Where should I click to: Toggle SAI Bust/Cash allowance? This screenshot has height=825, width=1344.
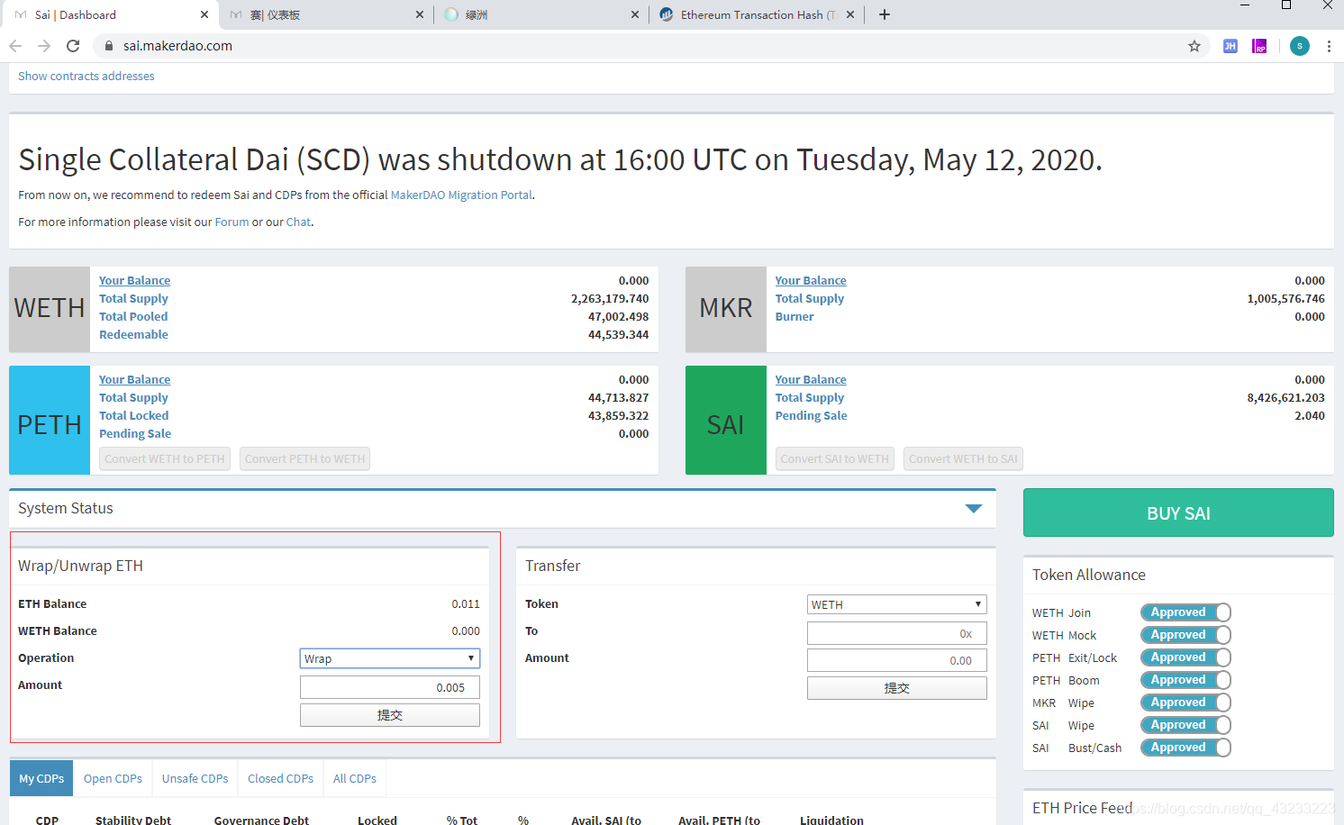click(x=1185, y=748)
